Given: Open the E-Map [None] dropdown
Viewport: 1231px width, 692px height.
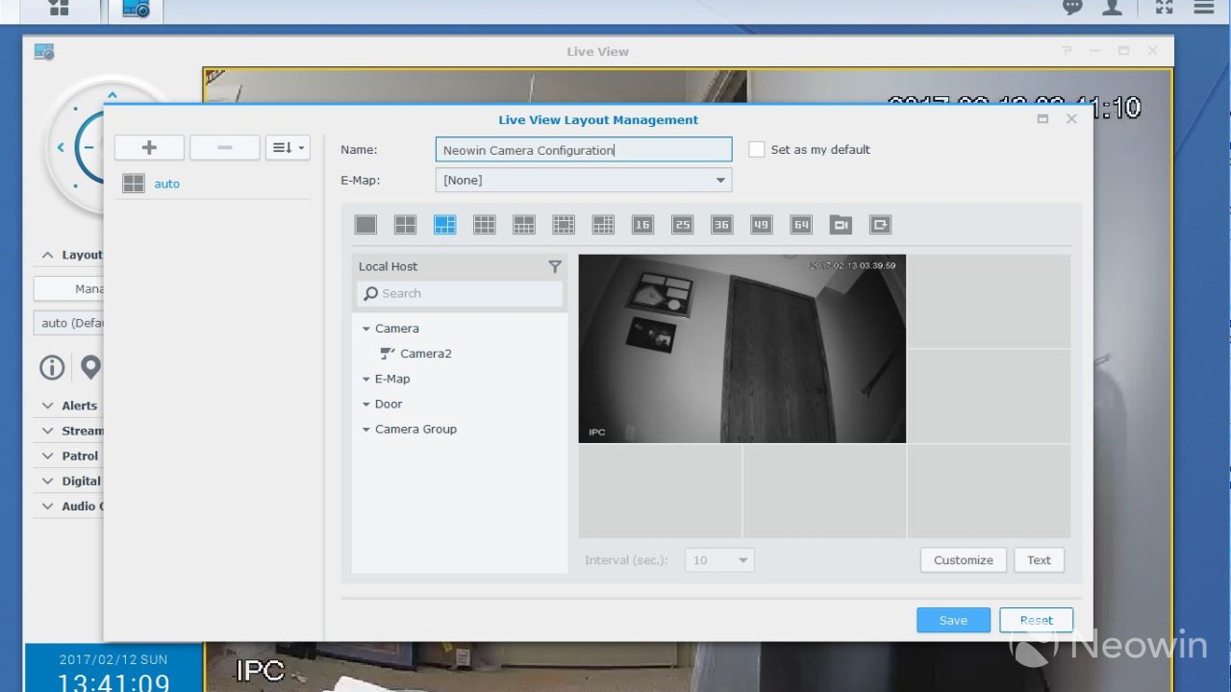Looking at the screenshot, I should coord(584,180).
